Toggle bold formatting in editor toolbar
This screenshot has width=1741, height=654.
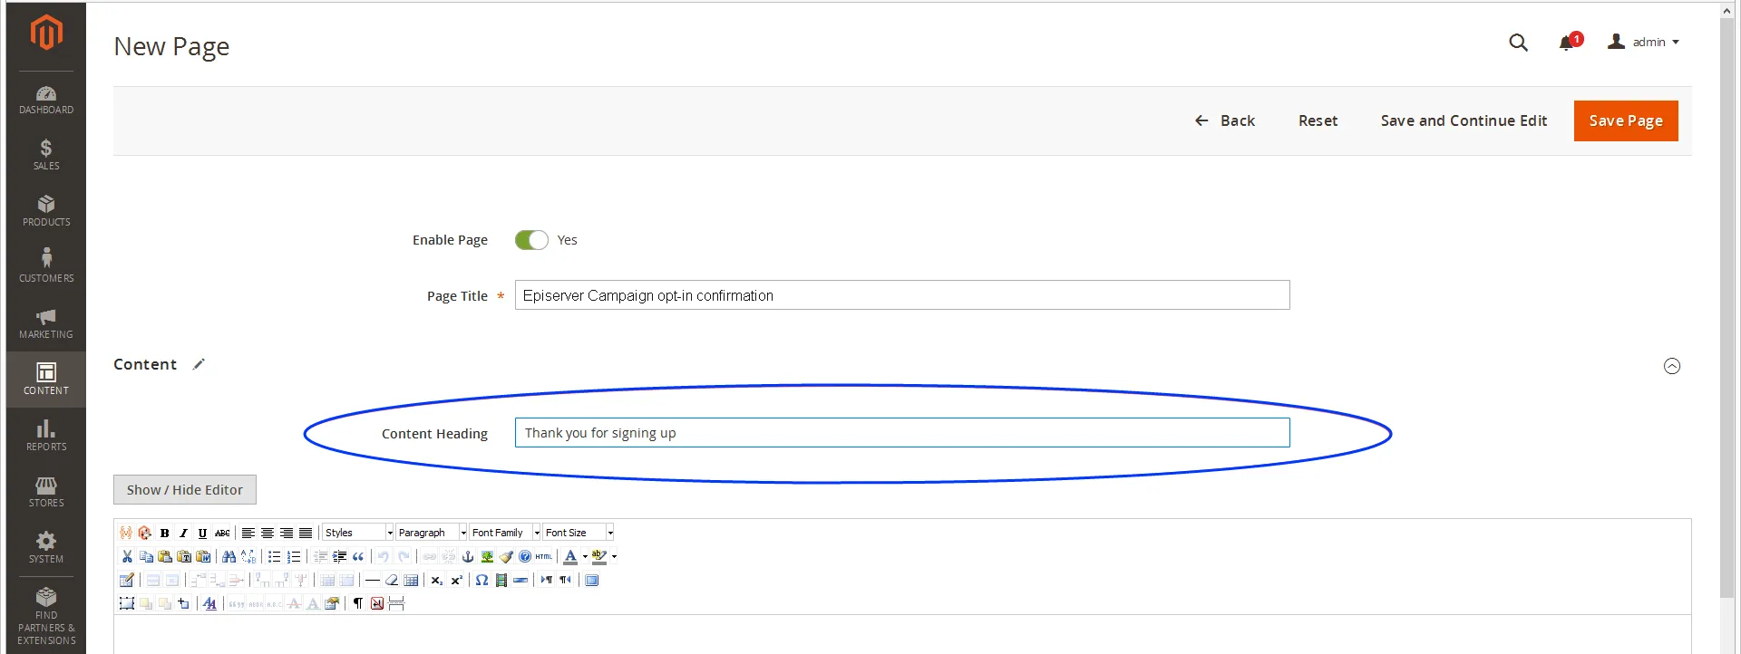[164, 533]
